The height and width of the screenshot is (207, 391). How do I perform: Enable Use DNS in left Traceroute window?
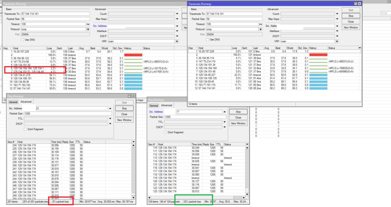click(x=22, y=40)
